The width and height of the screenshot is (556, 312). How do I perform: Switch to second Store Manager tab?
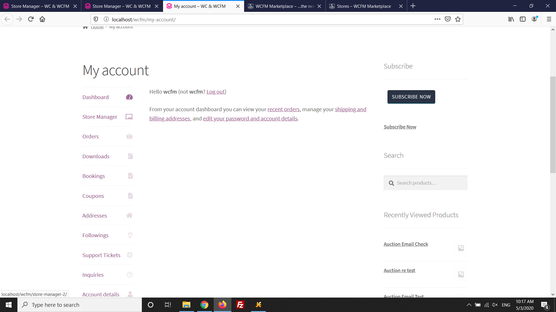(x=121, y=6)
